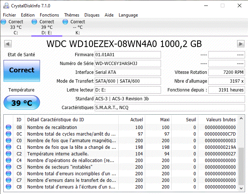The width and height of the screenshot is (248, 194).
Task: Click the Maxi column header
Action: (158, 120)
